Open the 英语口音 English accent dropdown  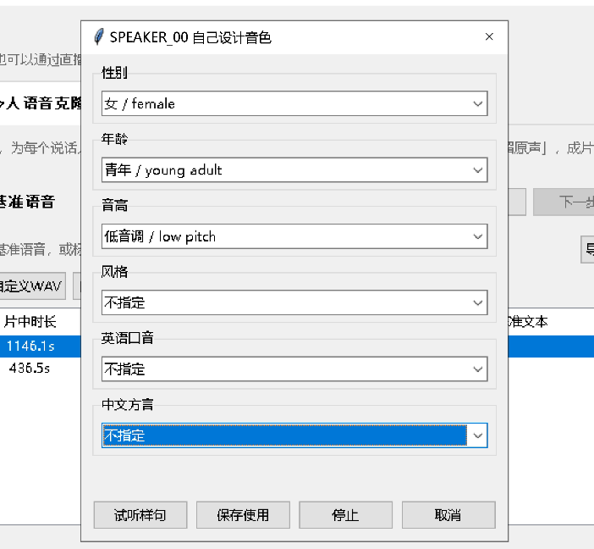[294, 369]
